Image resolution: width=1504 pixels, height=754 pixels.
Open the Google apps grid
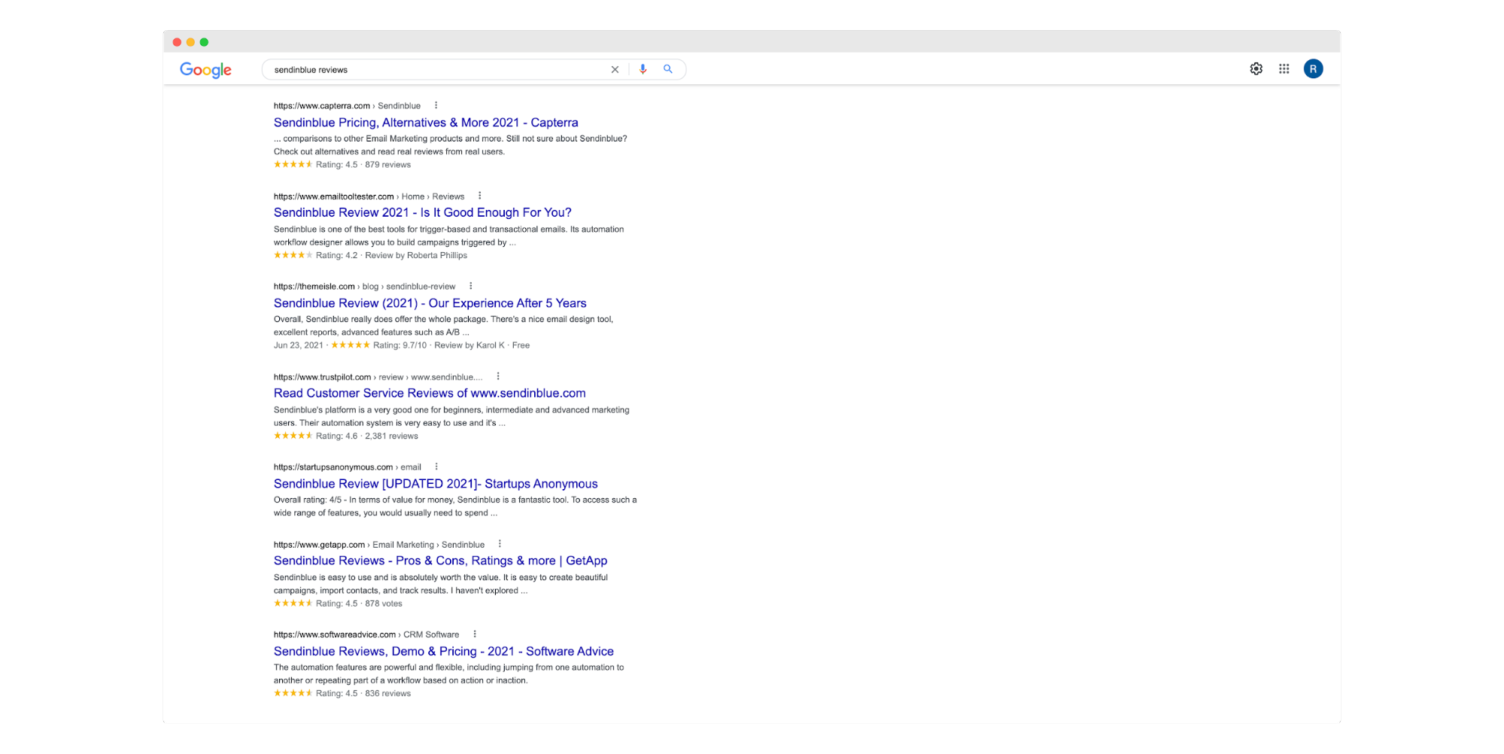point(1284,69)
